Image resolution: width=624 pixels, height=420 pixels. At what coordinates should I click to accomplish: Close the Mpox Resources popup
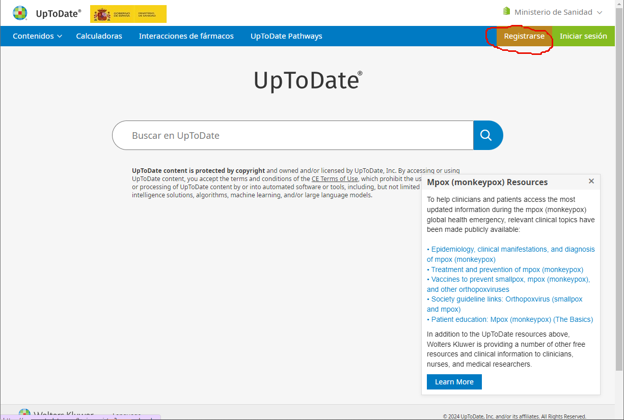point(591,182)
